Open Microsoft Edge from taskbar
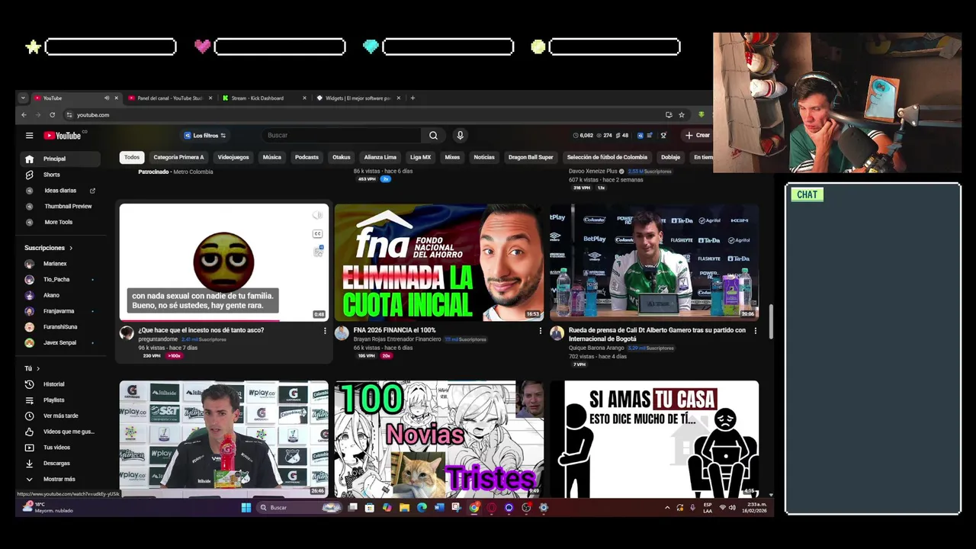This screenshot has height=549, width=976. point(422,508)
